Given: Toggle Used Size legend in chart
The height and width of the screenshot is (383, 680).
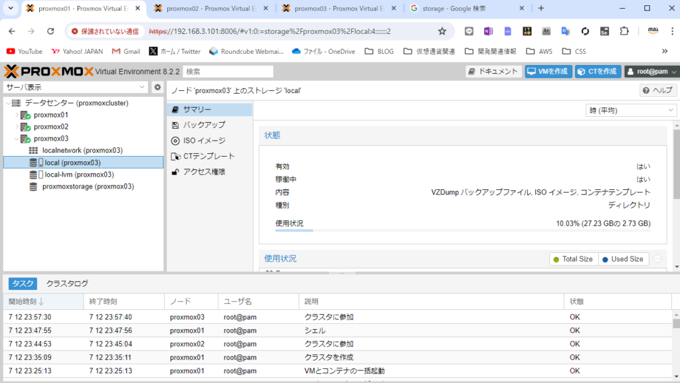Looking at the screenshot, I should 623,259.
